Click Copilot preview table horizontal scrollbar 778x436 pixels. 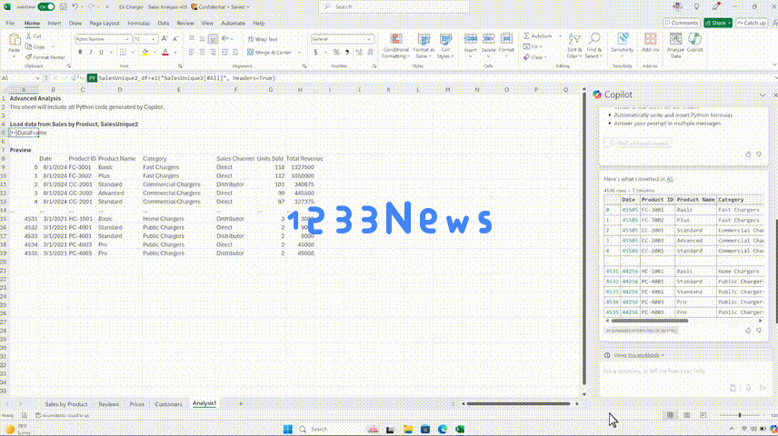[x=650, y=321]
